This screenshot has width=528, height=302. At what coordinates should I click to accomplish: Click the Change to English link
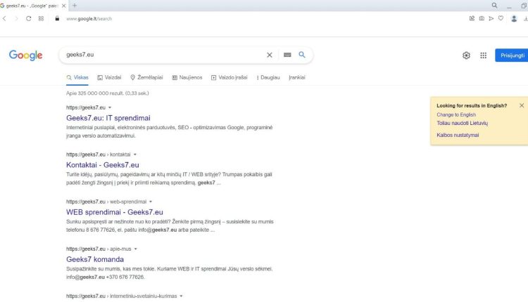456,114
